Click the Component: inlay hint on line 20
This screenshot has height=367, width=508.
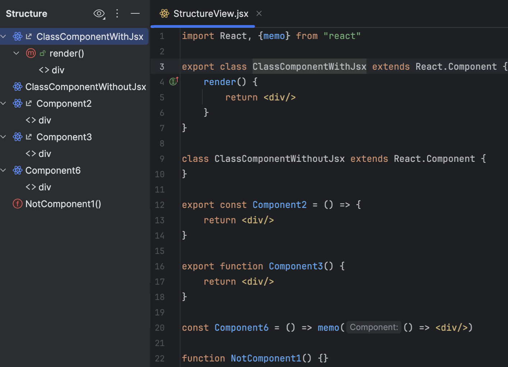coord(373,327)
